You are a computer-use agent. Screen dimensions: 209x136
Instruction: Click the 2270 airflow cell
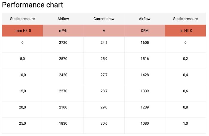click(x=63, y=91)
